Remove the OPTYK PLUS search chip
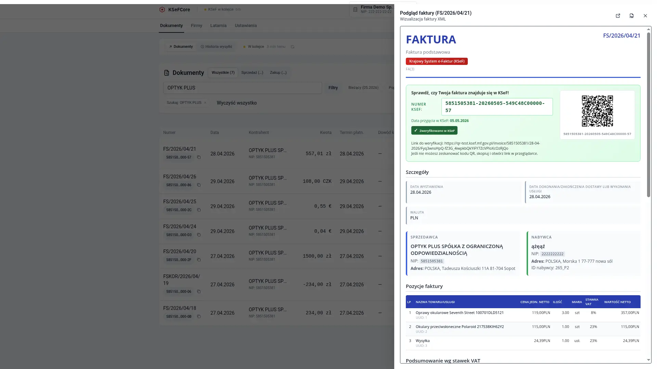This screenshot has width=657, height=369. [x=205, y=103]
